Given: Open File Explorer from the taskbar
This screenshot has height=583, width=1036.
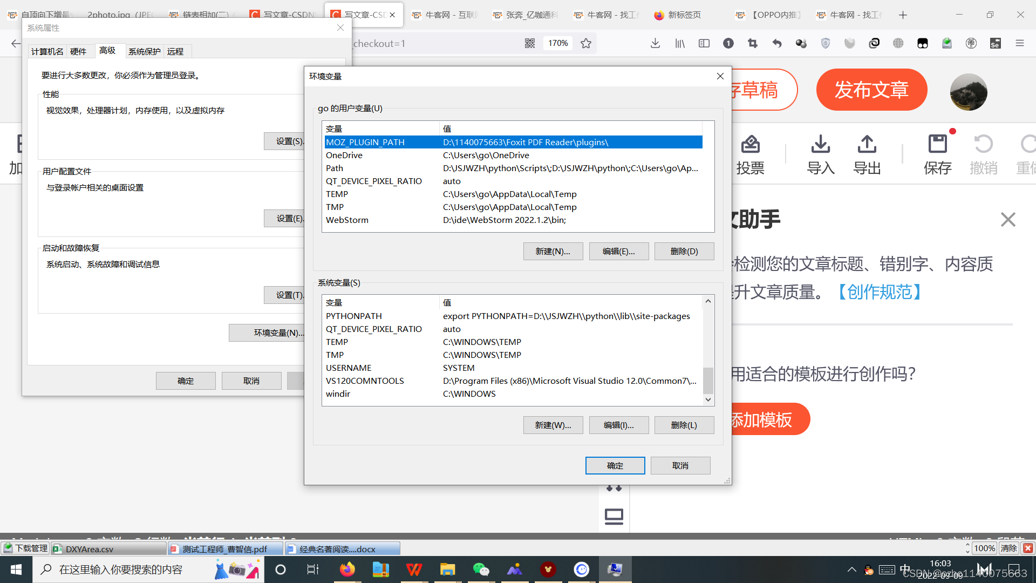Looking at the screenshot, I should [x=448, y=570].
